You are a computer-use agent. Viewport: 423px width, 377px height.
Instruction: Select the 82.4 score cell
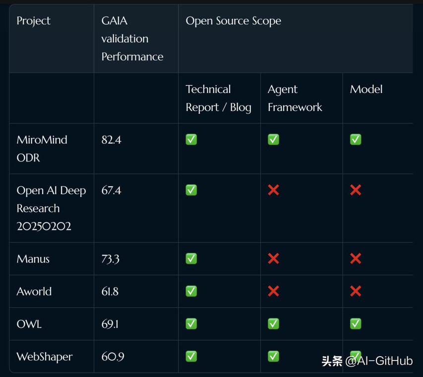coord(111,140)
